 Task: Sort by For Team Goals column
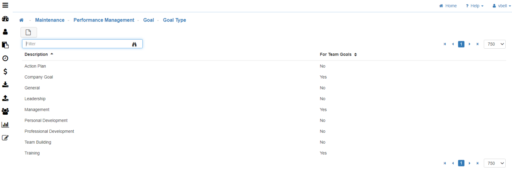(336, 55)
